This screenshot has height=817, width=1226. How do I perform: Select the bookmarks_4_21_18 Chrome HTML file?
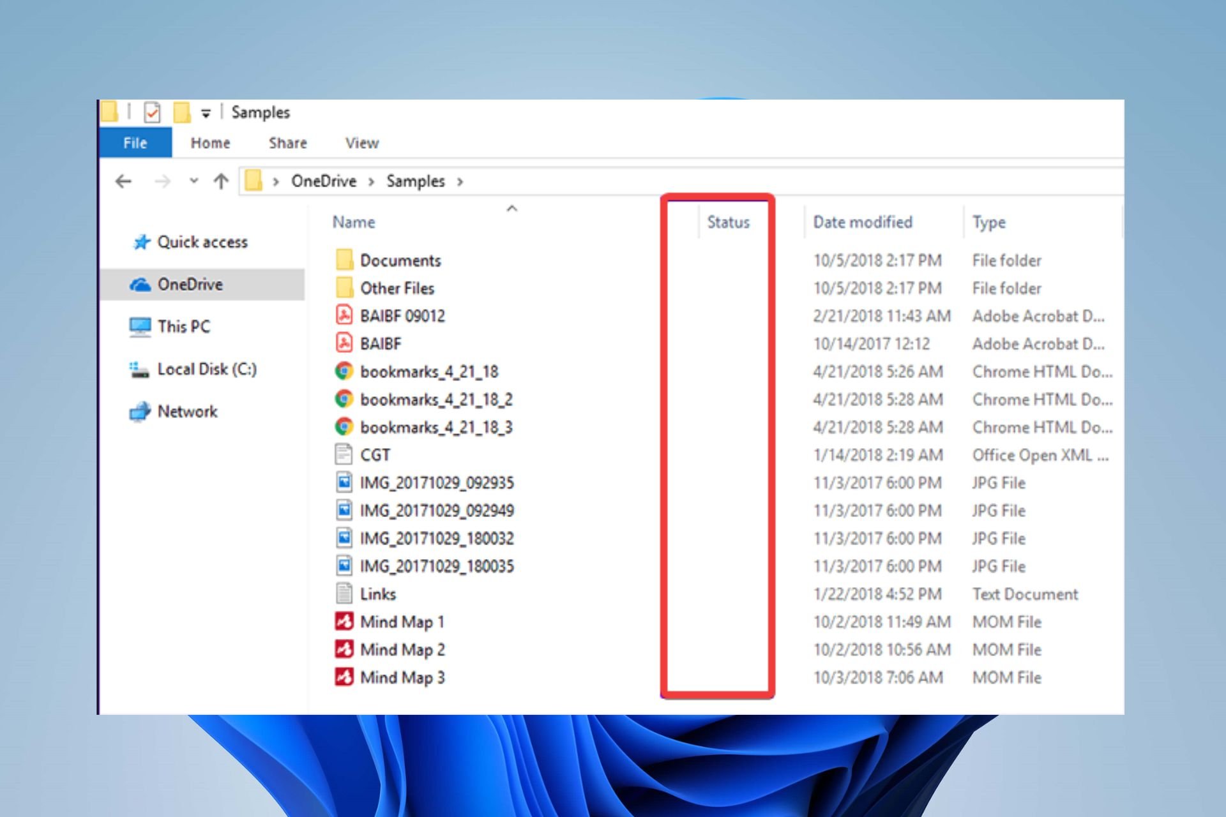[428, 372]
